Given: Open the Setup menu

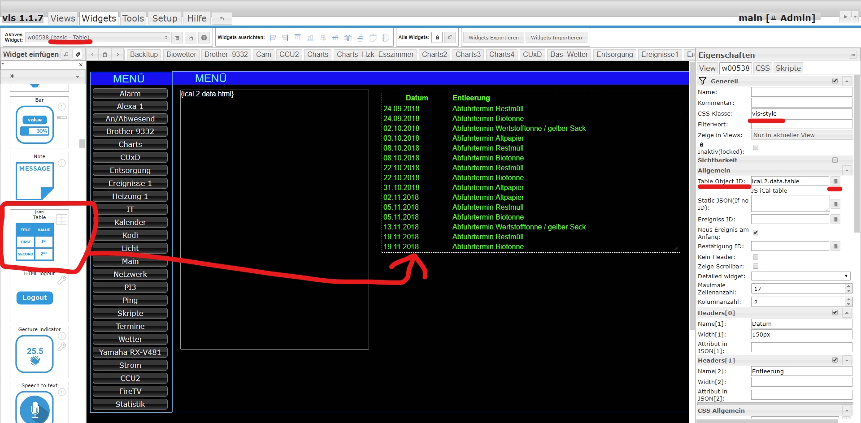Looking at the screenshot, I should [x=165, y=18].
